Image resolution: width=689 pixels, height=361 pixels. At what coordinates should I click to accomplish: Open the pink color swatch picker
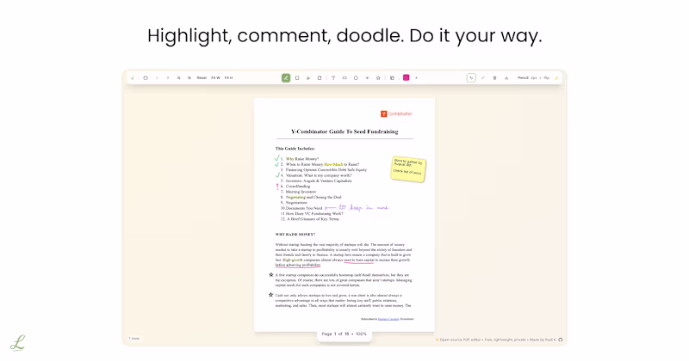[x=406, y=77]
